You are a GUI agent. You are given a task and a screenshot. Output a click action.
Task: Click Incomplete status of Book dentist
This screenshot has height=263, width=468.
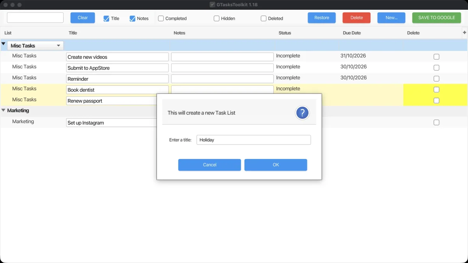point(288,88)
